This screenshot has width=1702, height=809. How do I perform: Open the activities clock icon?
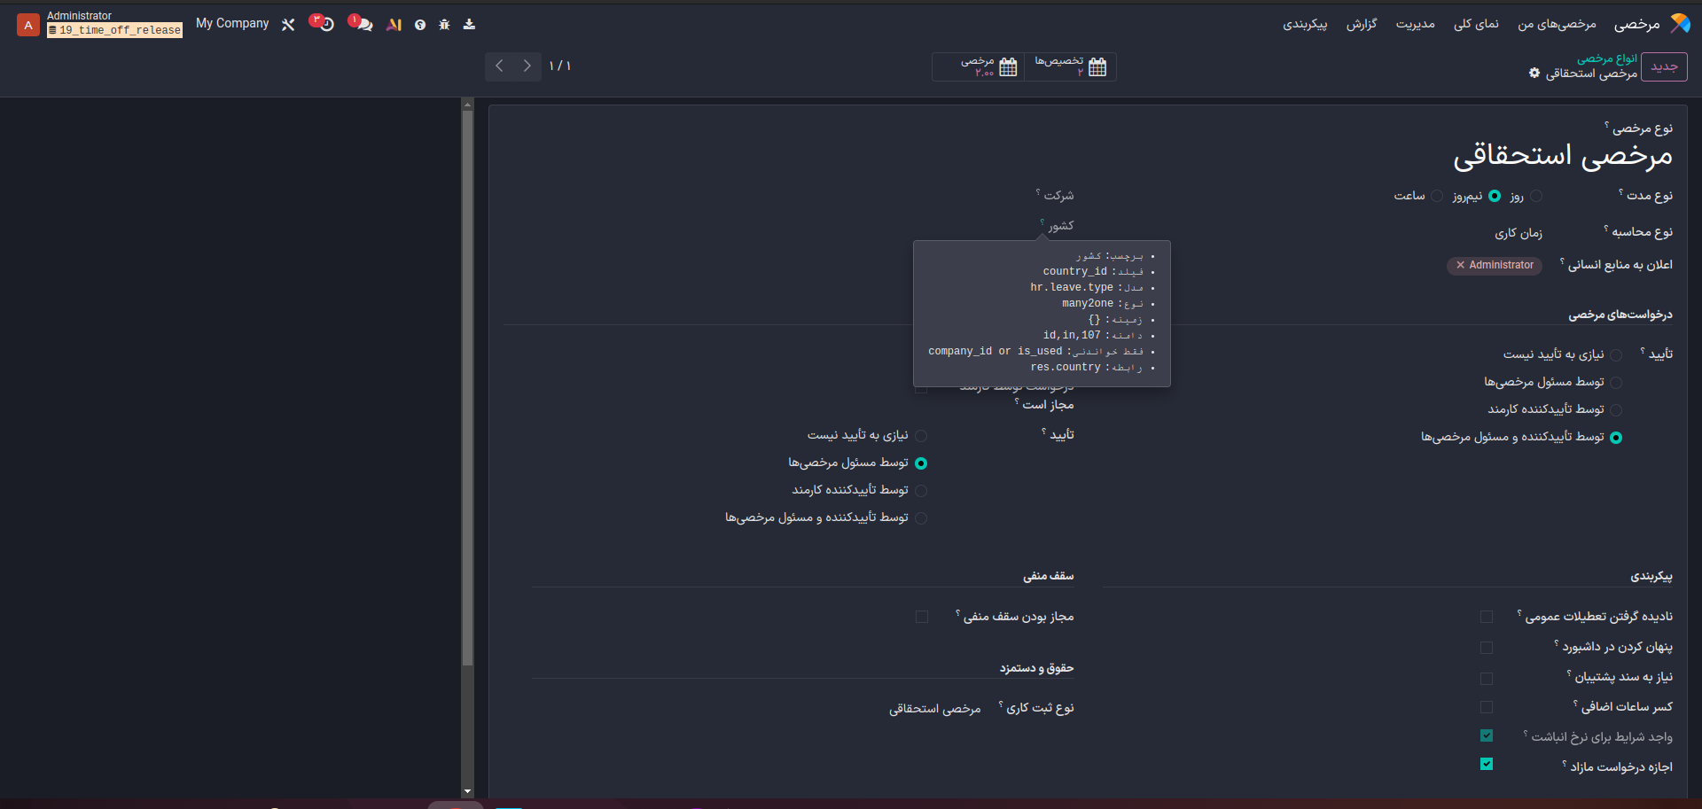(x=325, y=25)
